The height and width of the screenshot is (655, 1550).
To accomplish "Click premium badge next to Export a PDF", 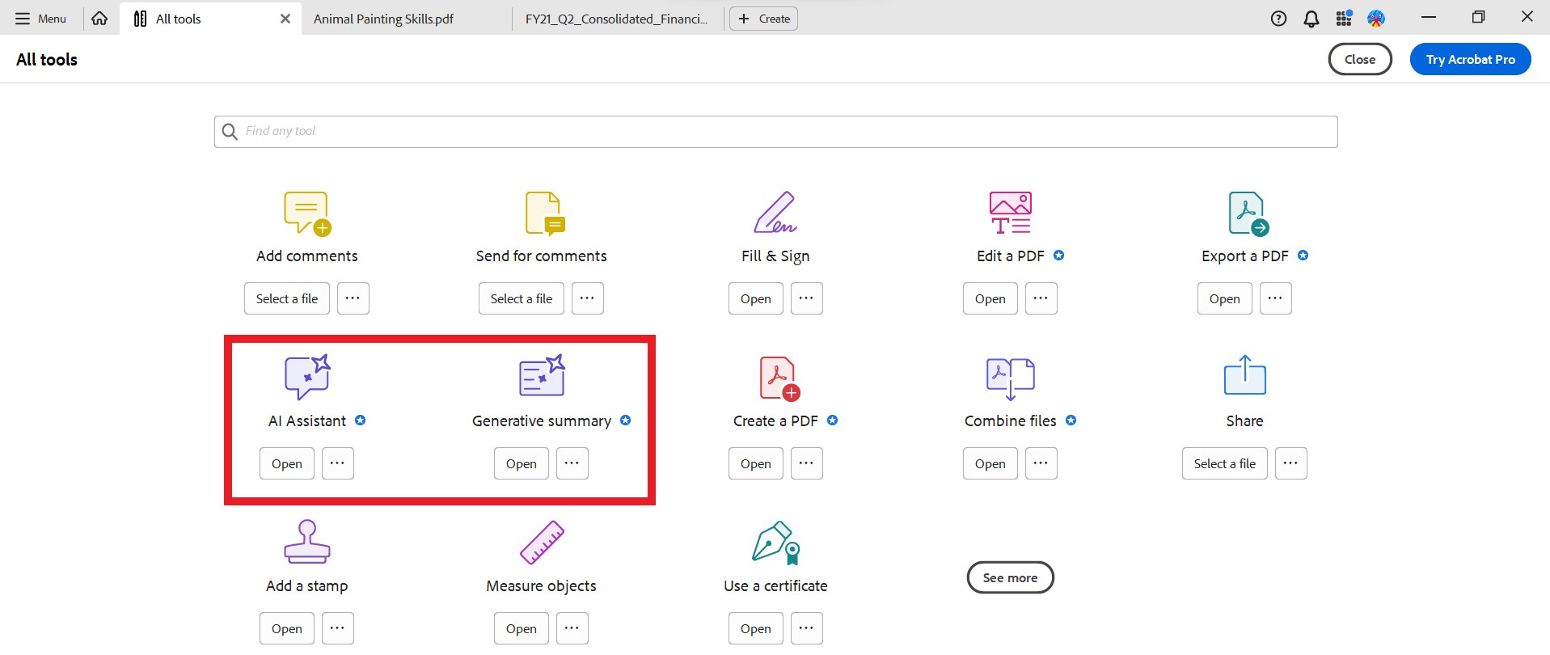I will click(x=1303, y=256).
